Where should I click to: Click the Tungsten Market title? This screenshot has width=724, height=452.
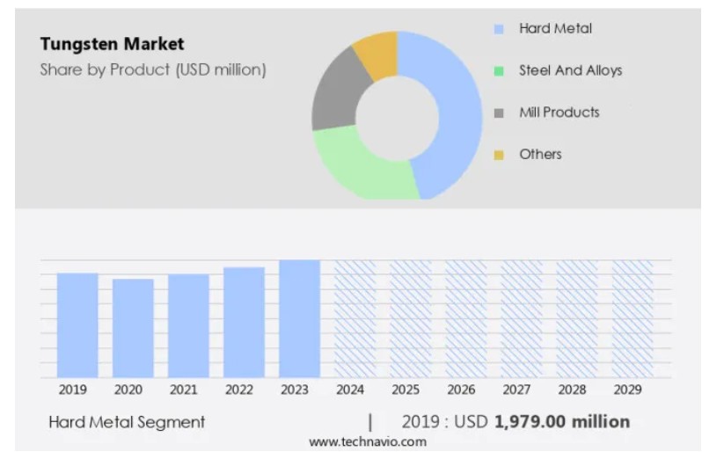click(x=113, y=44)
